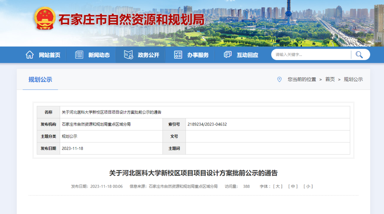
Task: Open the 互动回应 menu item
Action: (x=247, y=55)
